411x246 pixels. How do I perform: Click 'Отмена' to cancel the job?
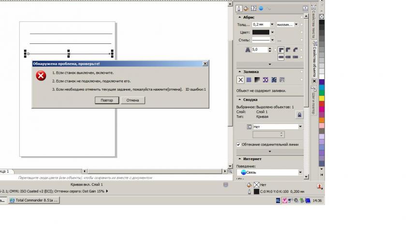point(133,100)
